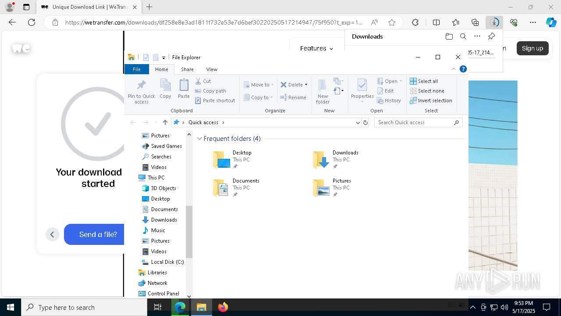Click the taskbar search box
This screenshot has width=561, height=316.
84,307
